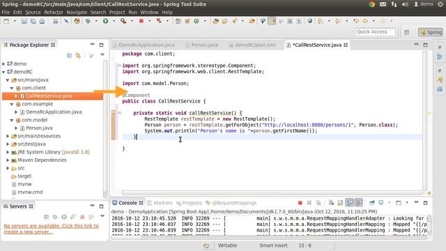This screenshot has height=251, width=446.
Task: Open the Source menu
Action: click(33, 13)
